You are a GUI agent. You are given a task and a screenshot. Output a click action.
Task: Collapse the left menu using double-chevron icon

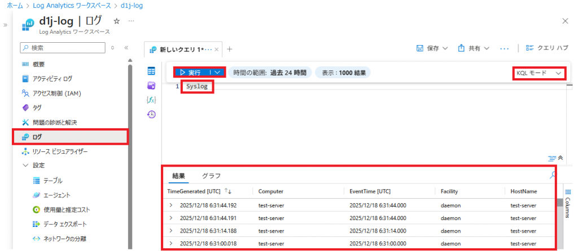(x=126, y=48)
